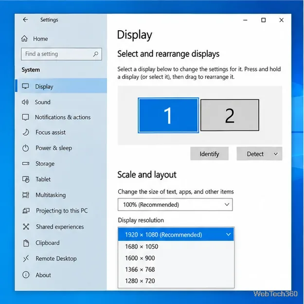Image resolution: width=304 pixels, height=304 pixels.
Task: Click the Remote Desktop icon
Action: [26, 258]
